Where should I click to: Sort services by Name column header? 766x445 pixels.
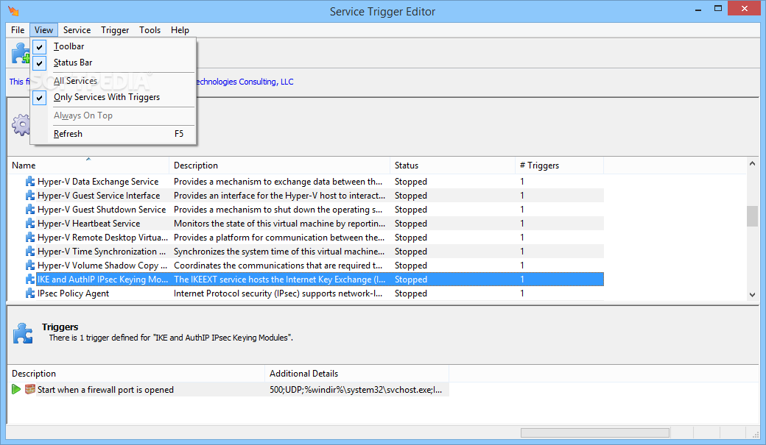[88, 165]
